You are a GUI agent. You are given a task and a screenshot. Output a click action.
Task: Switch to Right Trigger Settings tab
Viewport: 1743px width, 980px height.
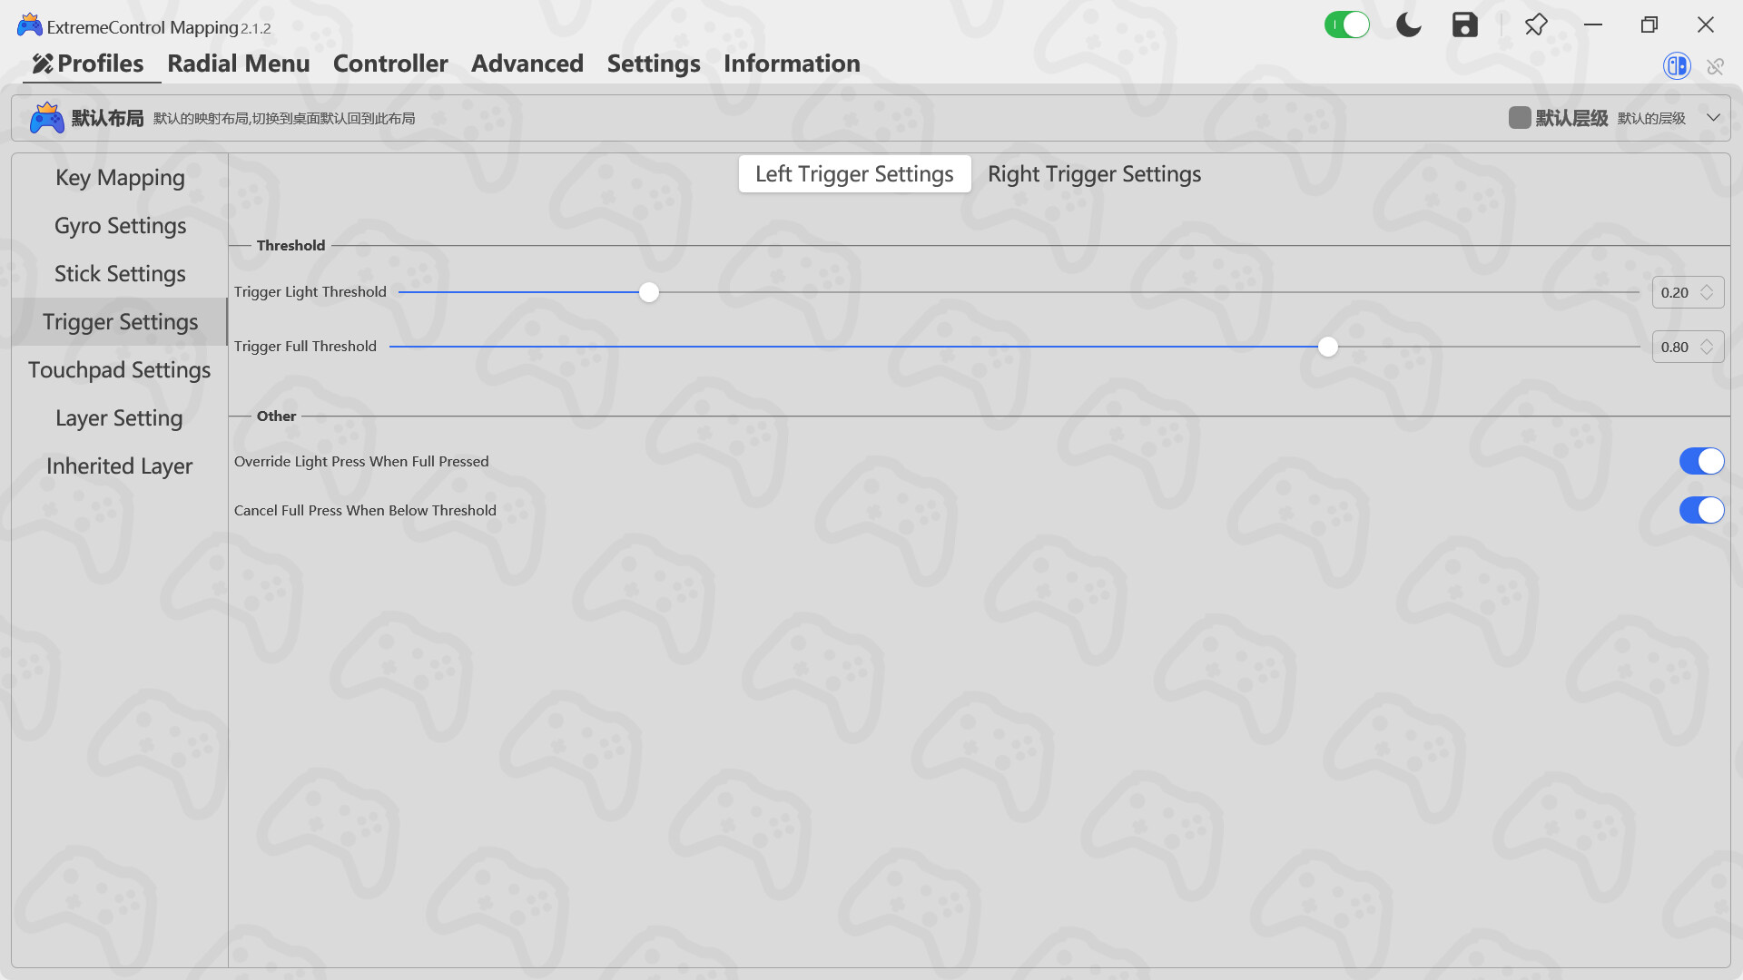[1094, 173]
